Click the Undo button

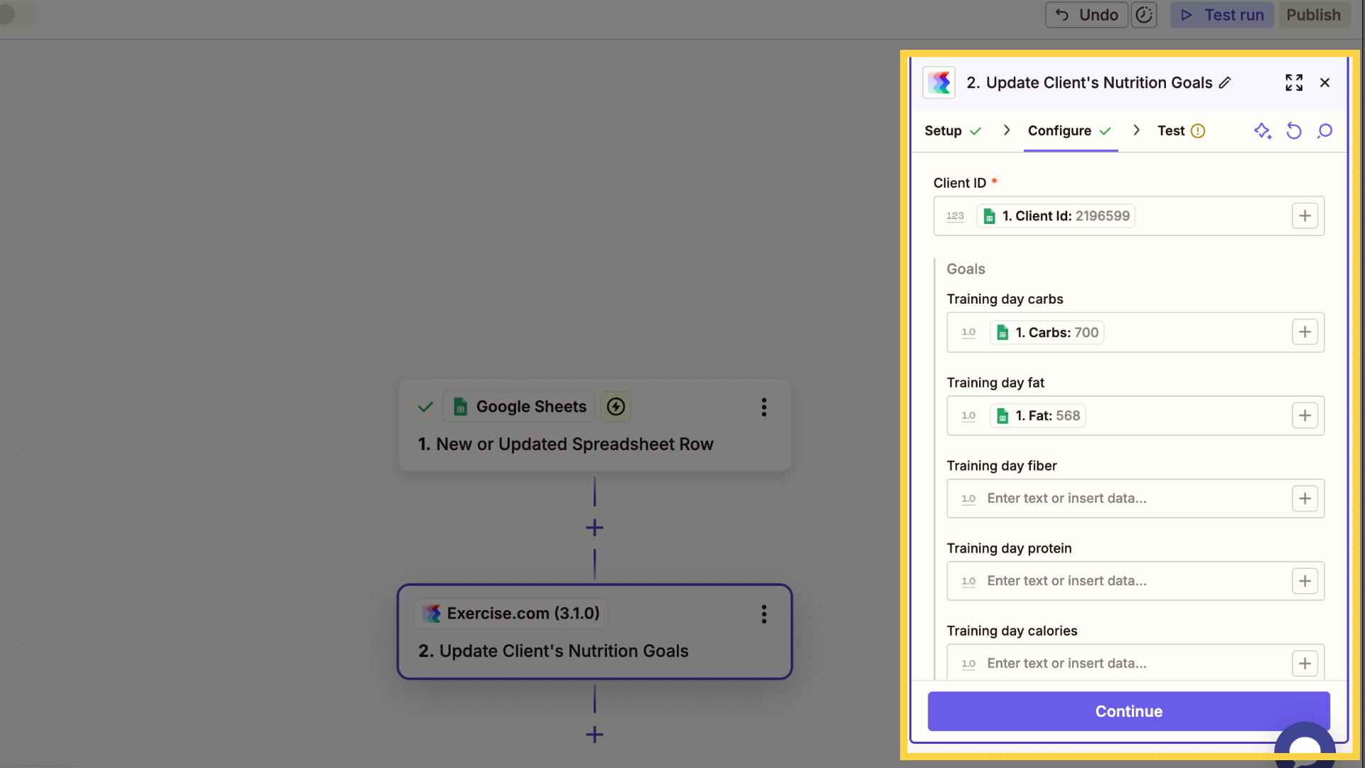pyautogui.click(x=1086, y=15)
